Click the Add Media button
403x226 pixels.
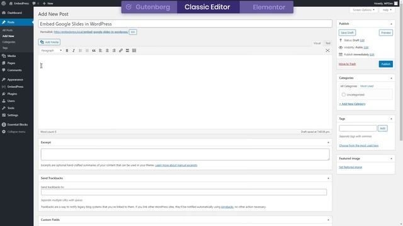click(49, 42)
